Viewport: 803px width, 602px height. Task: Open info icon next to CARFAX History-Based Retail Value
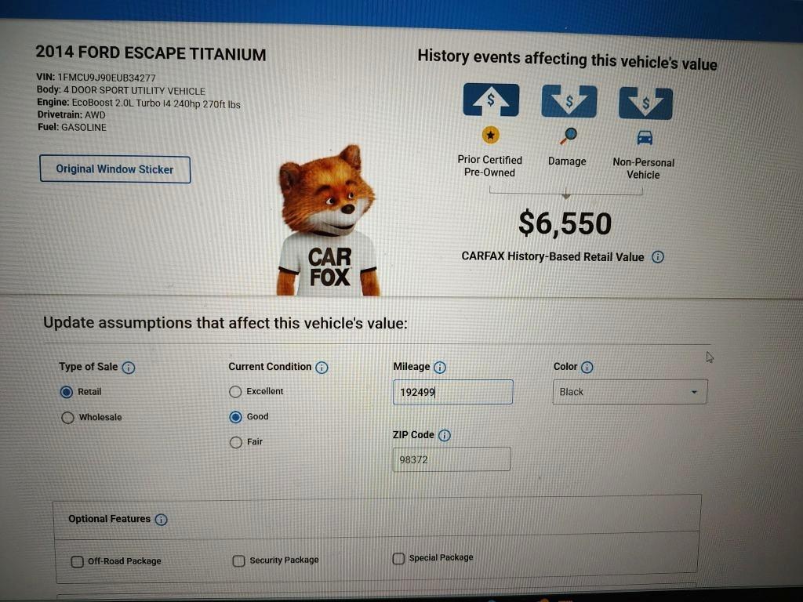point(658,257)
